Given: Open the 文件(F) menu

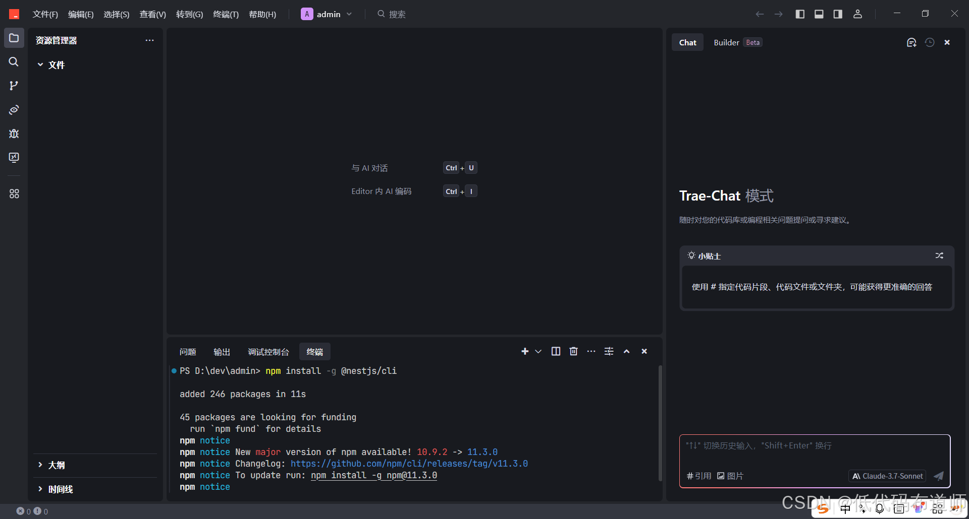Looking at the screenshot, I should [x=45, y=14].
